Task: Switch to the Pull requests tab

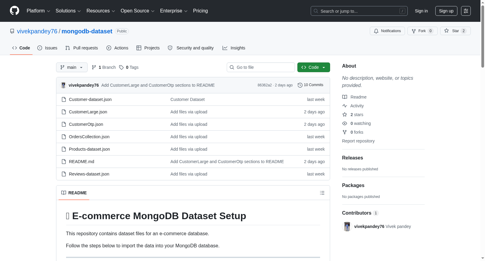Action: (x=82, y=48)
